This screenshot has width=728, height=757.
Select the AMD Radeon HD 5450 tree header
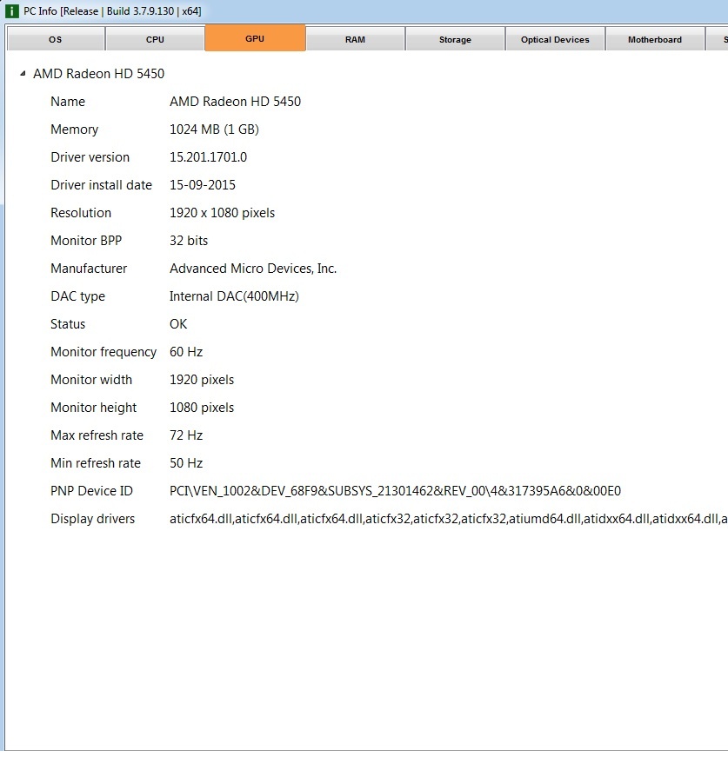coord(98,74)
